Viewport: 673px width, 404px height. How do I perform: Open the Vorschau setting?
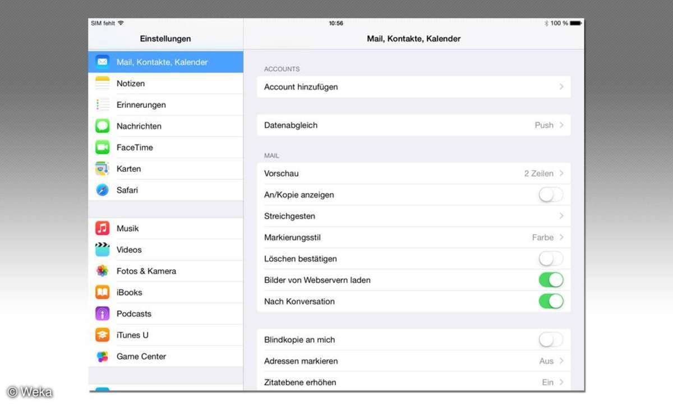pos(414,173)
